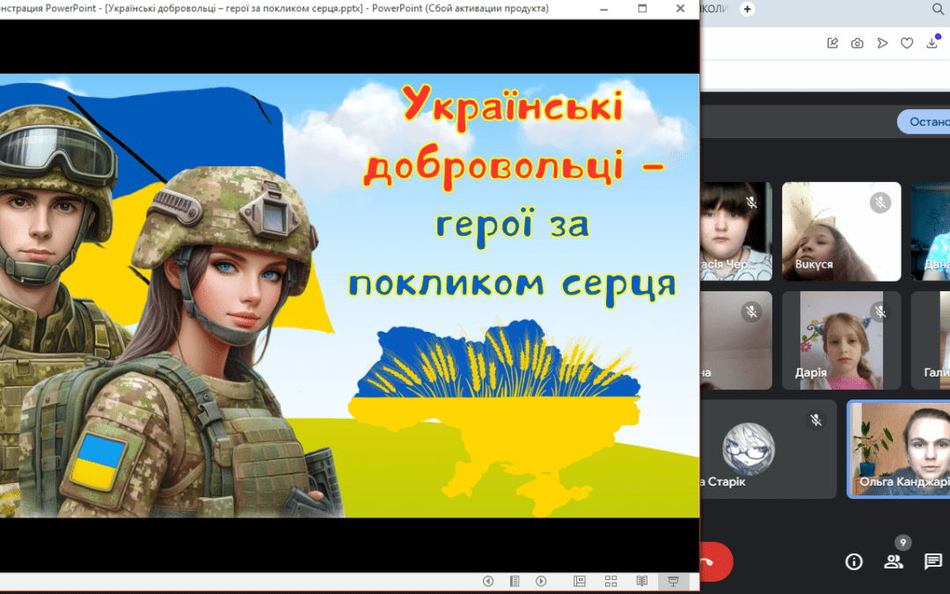Open meeting details info icon
The height and width of the screenshot is (594, 950).
coord(853,561)
